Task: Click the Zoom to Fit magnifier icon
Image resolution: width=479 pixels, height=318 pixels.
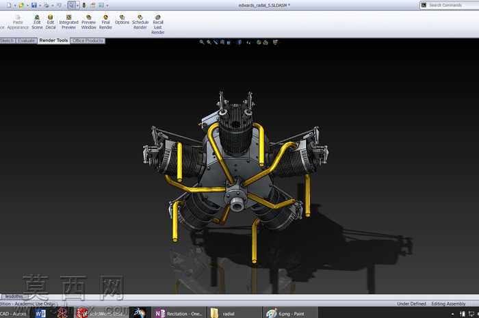Action: 202,42
